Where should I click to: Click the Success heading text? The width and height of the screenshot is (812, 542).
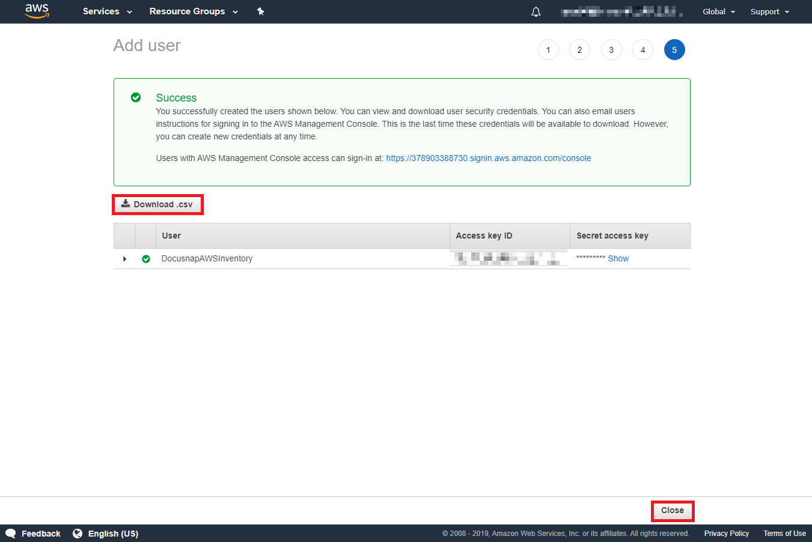(x=176, y=97)
